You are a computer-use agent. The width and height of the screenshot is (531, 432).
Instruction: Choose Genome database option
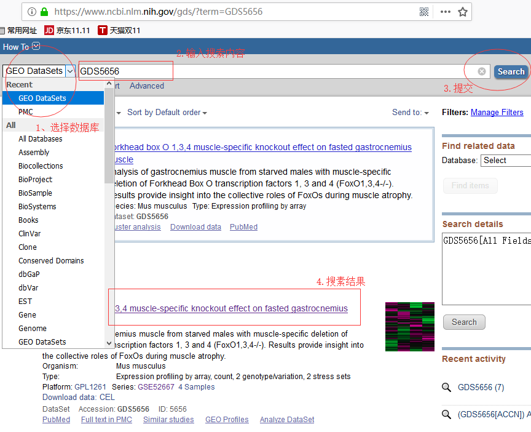[x=53, y=328]
